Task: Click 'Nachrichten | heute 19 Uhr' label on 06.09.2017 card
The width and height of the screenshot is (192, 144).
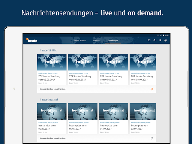Action: click(x=48, y=73)
